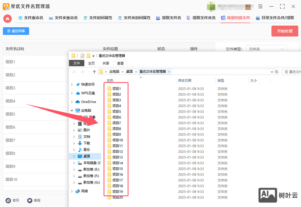Select 图片 in navigation tree
This screenshot has width=301, height=207.
86,130
